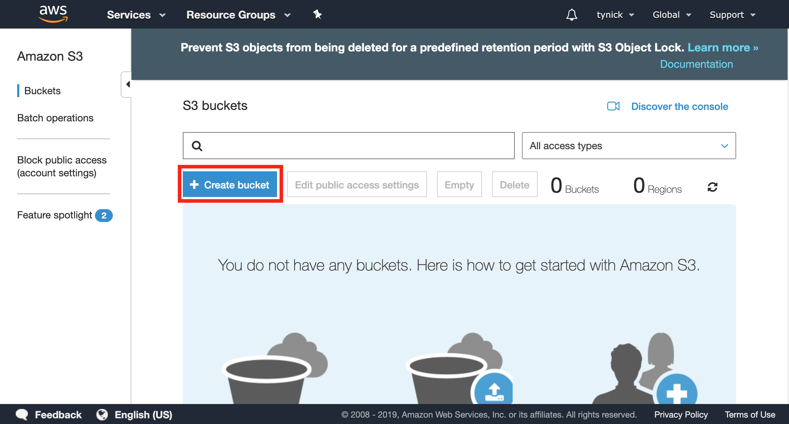Open Block public access account settings
This screenshot has width=789, height=424.
point(62,166)
